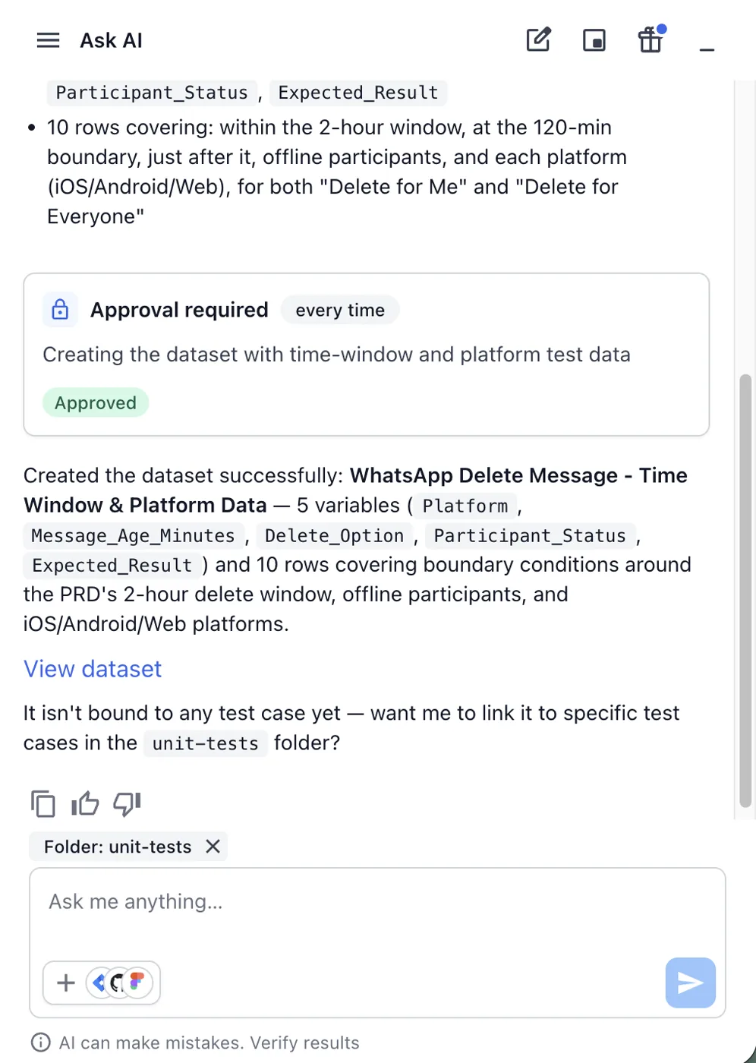Toggle the picture-in-picture panel layout icon
The image size is (756, 1063).
coord(594,40)
